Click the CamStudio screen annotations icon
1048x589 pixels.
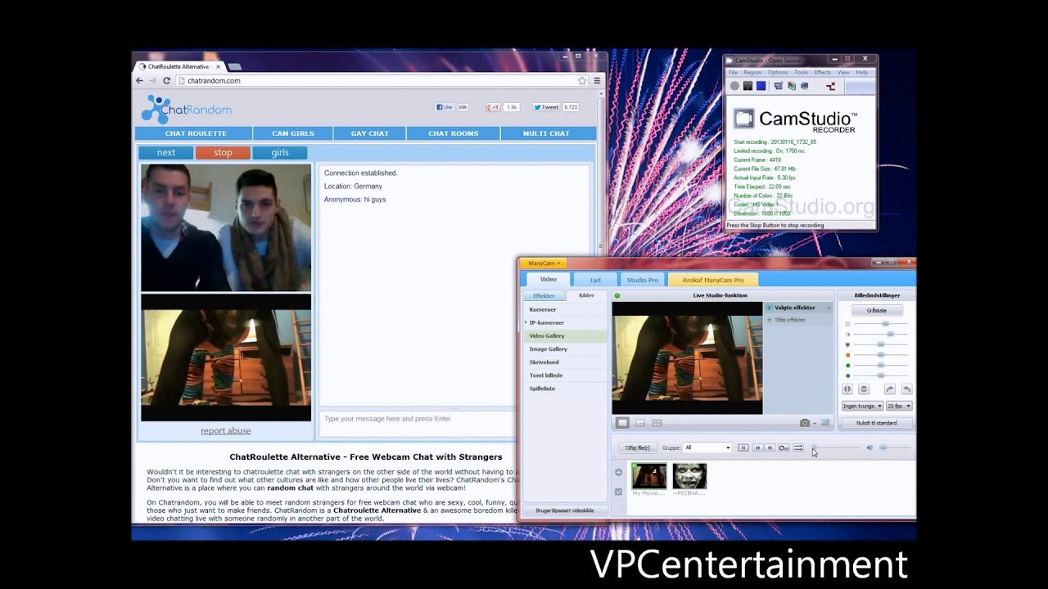coord(778,86)
